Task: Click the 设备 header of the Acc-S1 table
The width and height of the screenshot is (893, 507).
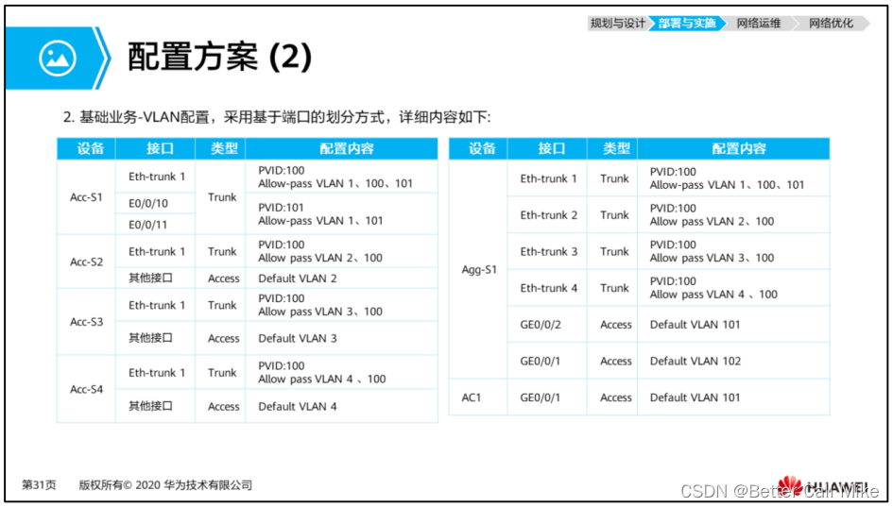Action: [87, 148]
